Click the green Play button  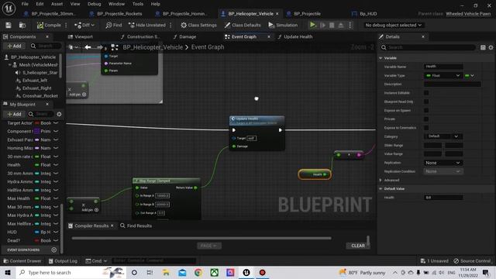click(x=312, y=25)
